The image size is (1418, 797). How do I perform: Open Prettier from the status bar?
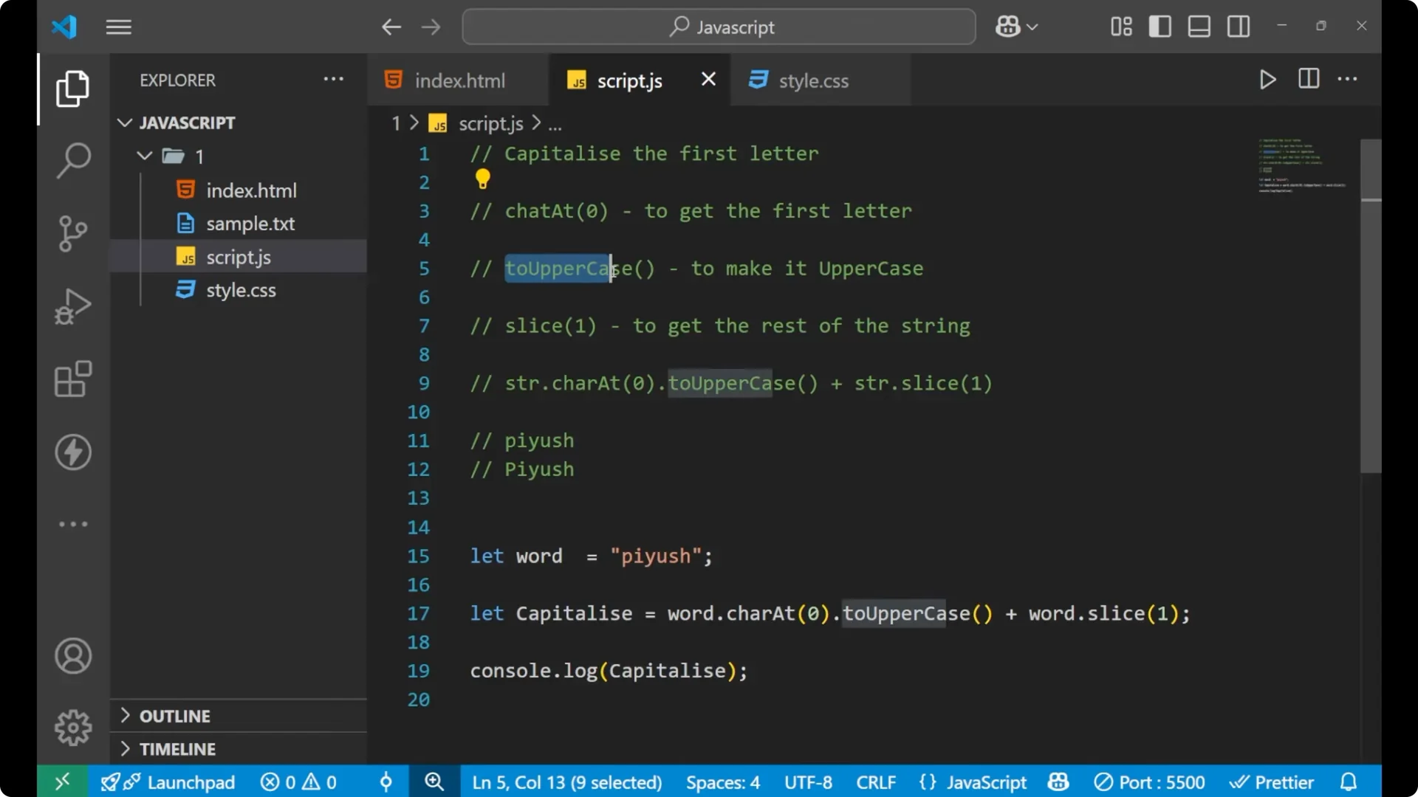click(x=1273, y=782)
